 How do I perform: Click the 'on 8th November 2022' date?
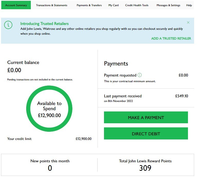pos(118,101)
